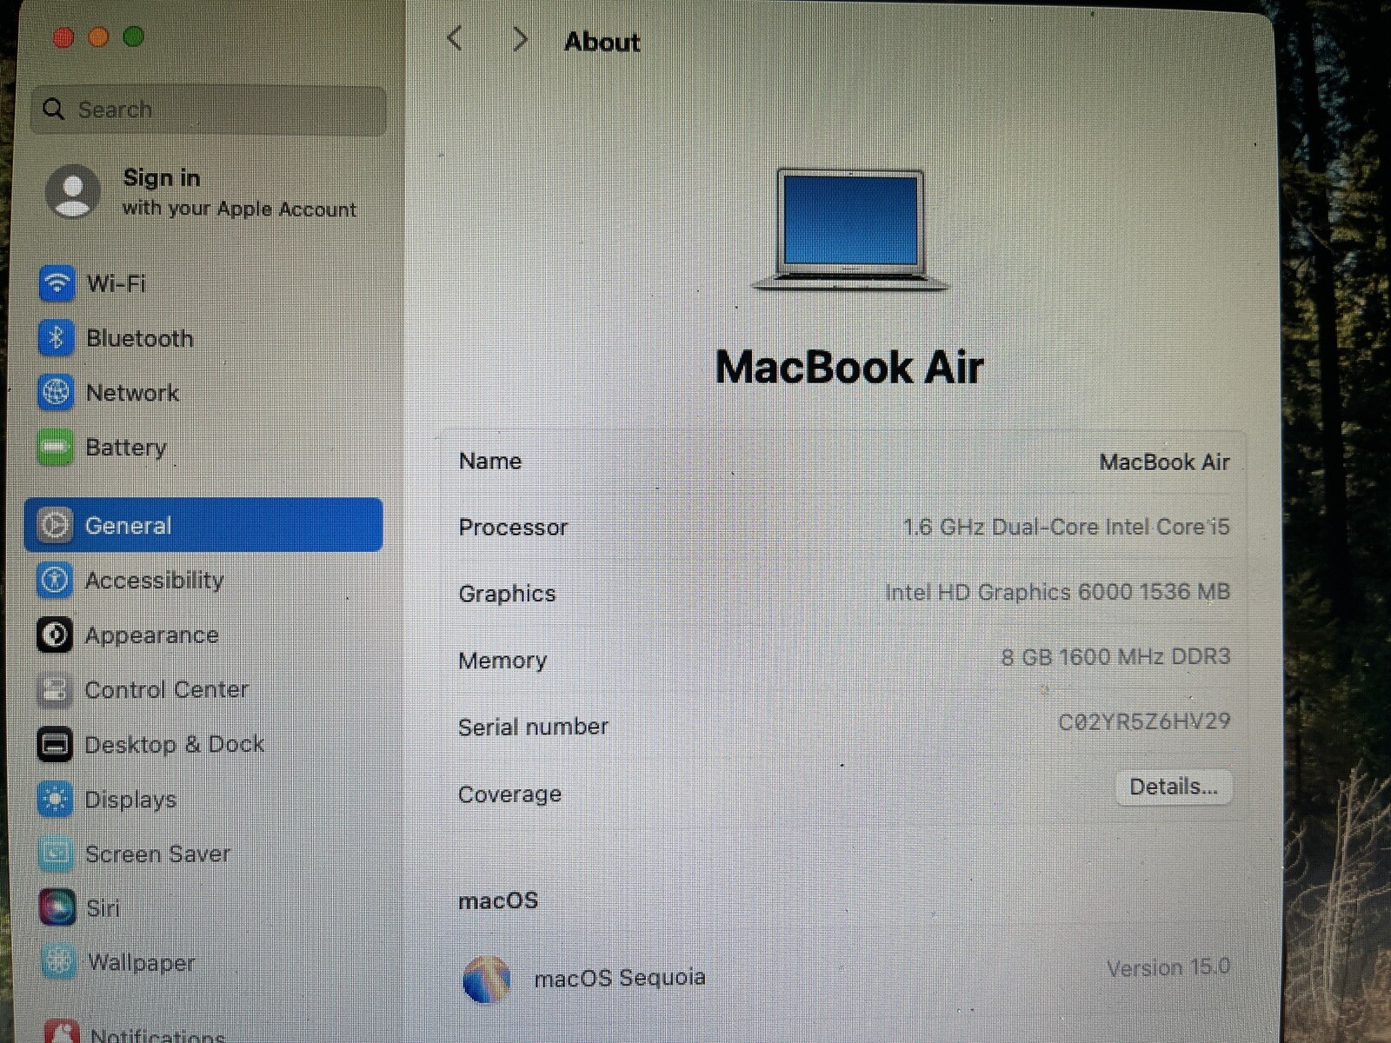Click the Wallpaper icon
The width and height of the screenshot is (1391, 1043).
[x=58, y=962]
